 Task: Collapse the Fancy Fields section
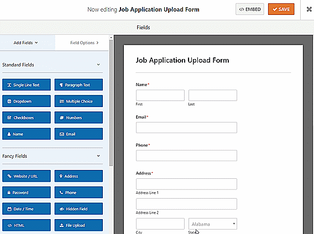tap(98, 156)
